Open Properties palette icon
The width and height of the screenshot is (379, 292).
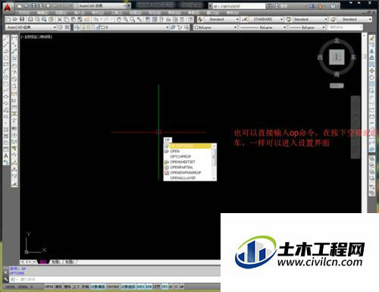tap(148, 20)
